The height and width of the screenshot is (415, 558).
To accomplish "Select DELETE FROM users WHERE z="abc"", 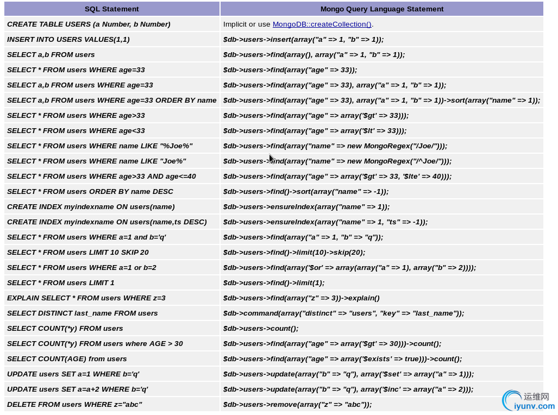I will (112, 405).
